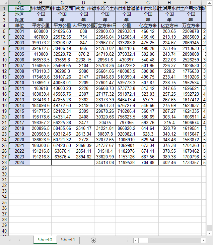
Task: Click horizontal scrollbar right arrow
Action: click(203, 240)
